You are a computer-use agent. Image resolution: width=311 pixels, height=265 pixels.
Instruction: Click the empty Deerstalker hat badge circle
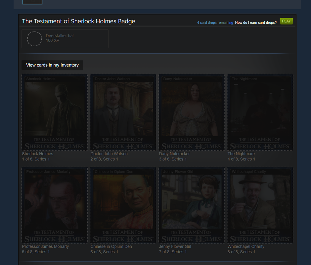click(34, 39)
